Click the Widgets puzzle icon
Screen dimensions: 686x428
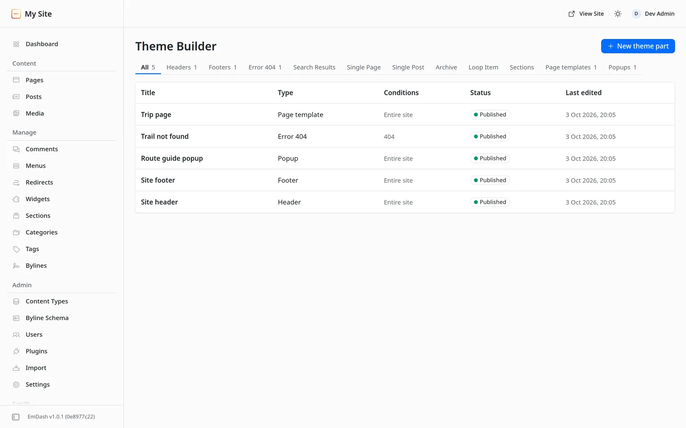16,199
